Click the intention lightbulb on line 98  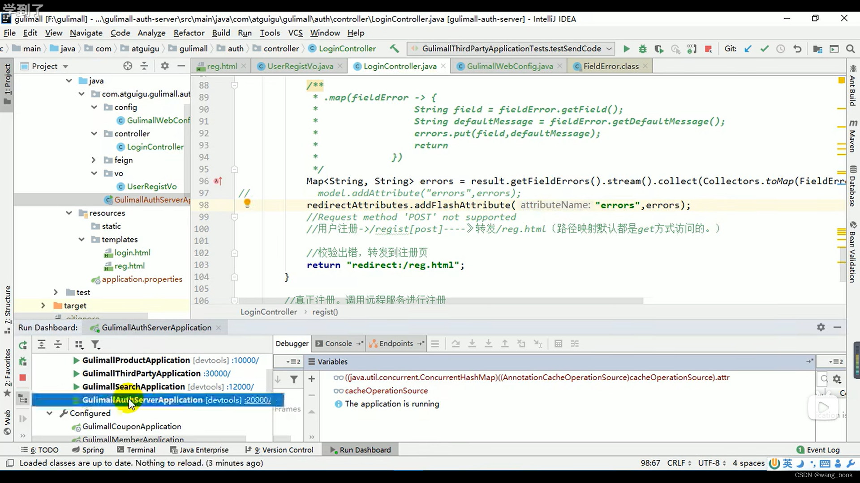(x=247, y=203)
